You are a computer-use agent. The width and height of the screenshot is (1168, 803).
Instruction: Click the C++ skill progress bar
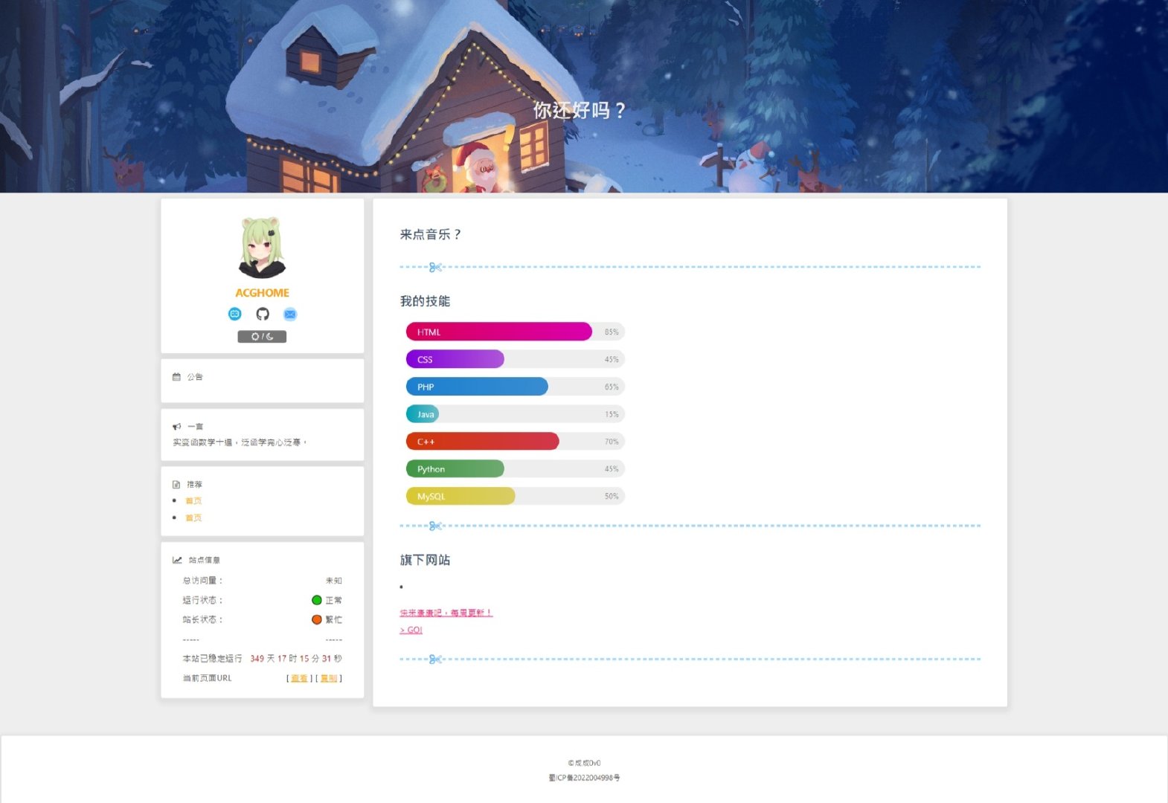coord(515,442)
